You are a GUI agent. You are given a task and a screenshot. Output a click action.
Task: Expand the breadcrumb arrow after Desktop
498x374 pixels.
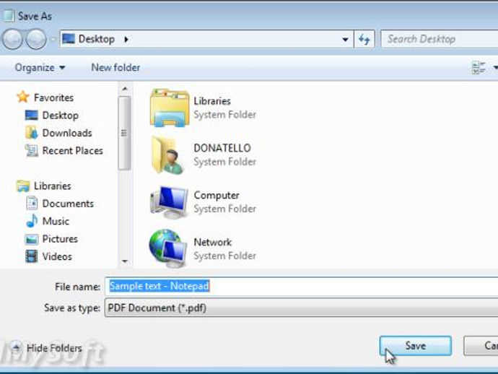(x=126, y=40)
